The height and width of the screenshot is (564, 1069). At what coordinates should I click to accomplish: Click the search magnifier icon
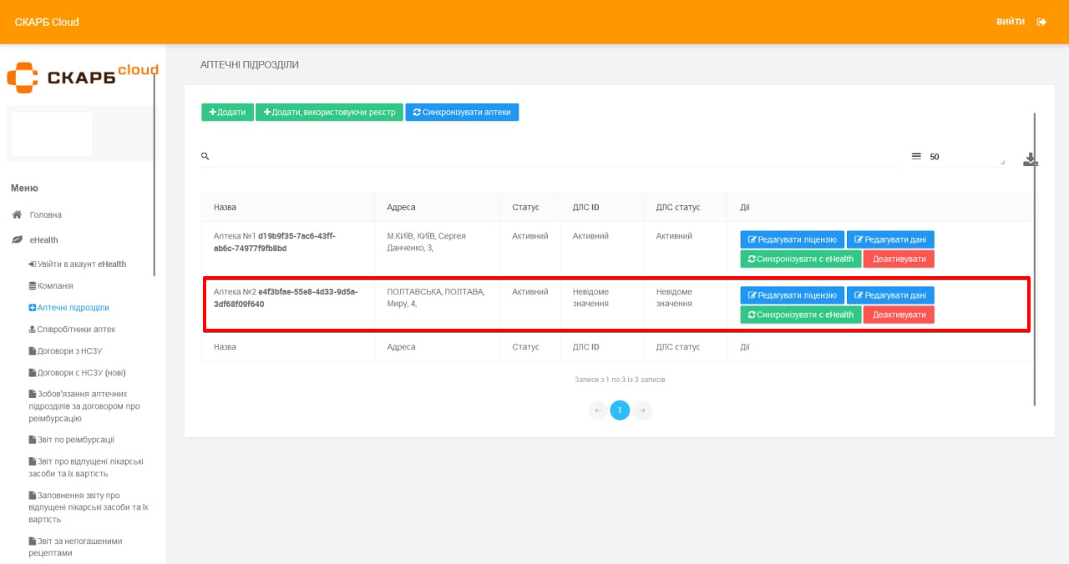click(x=205, y=156)
